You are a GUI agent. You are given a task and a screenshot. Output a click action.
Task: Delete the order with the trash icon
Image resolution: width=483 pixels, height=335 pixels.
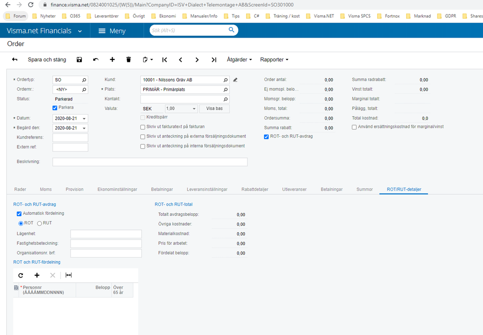coord(129,60)
